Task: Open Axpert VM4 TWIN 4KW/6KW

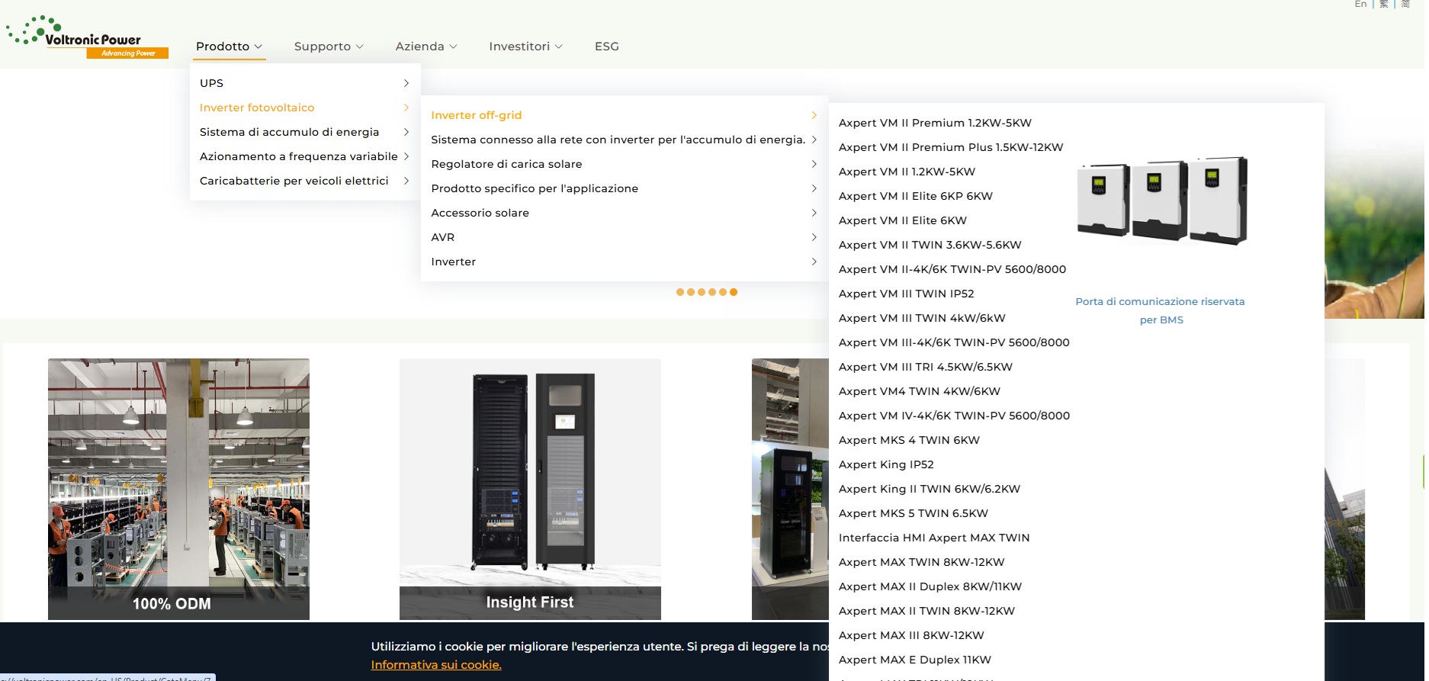Action: pos(920,391)
